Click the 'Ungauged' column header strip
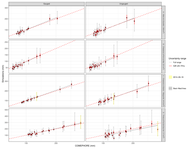 pos(123,4)
